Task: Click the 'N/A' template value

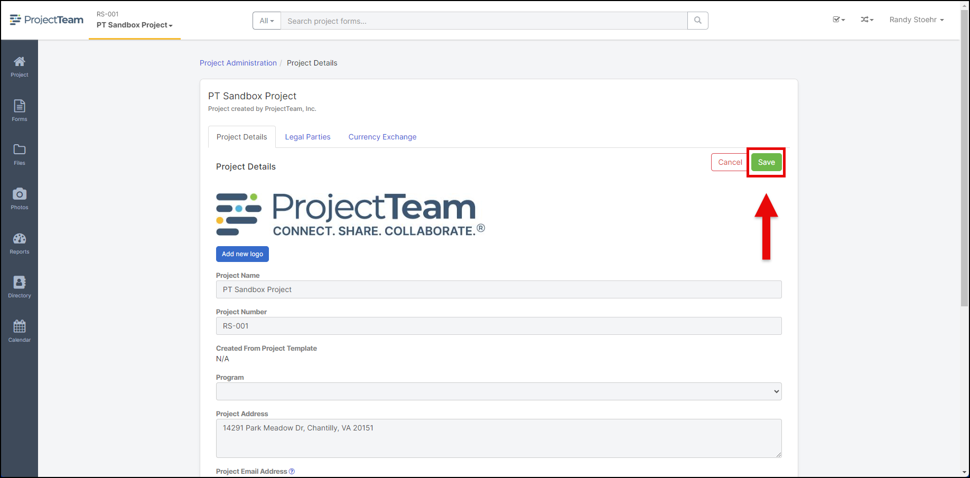Action: coord(222,359)
